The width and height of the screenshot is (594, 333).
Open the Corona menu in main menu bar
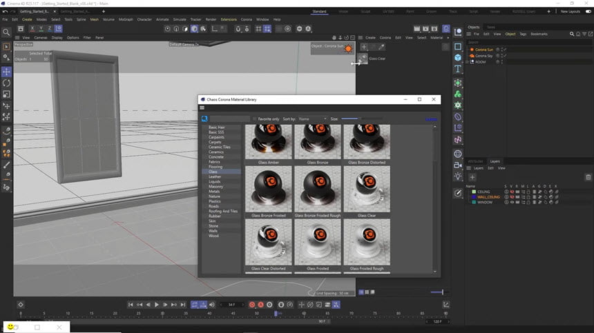pos(247,19)
